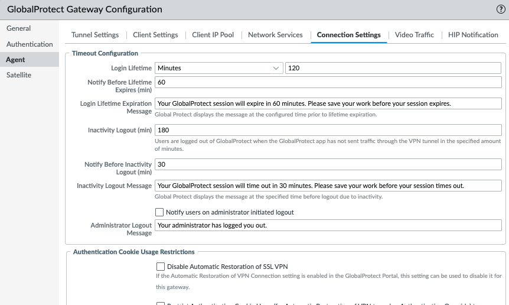Check Disable Automatic Restoration of SSL VPN
This screenshot has width=509, height=305.
tap(161, 267)
